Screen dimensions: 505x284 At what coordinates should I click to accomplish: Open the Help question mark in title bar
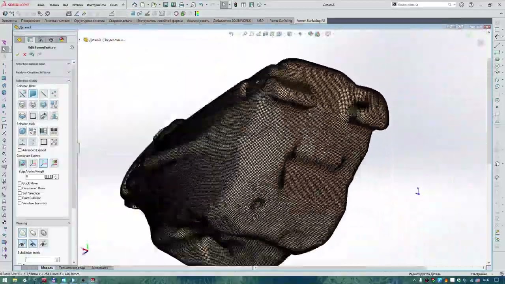coord(471,5)
